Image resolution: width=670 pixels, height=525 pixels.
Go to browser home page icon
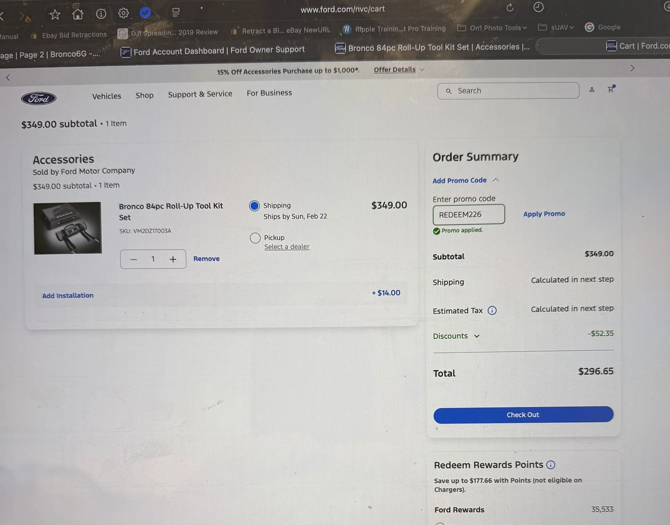pyautogui.click(x=77, y=14)
